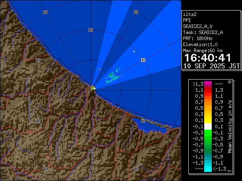This screenshot has width=242, height=181.
Task: Click the 'Task: SEAICE2_A' line
Action: click(203, 32)
